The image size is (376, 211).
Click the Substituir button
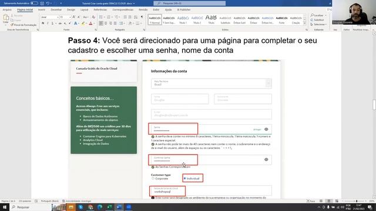click(317, 20)
